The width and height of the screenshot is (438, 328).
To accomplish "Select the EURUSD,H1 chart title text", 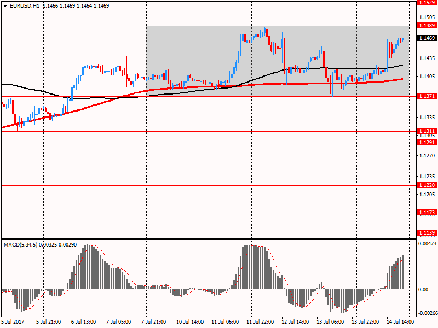I will point(25,6).
